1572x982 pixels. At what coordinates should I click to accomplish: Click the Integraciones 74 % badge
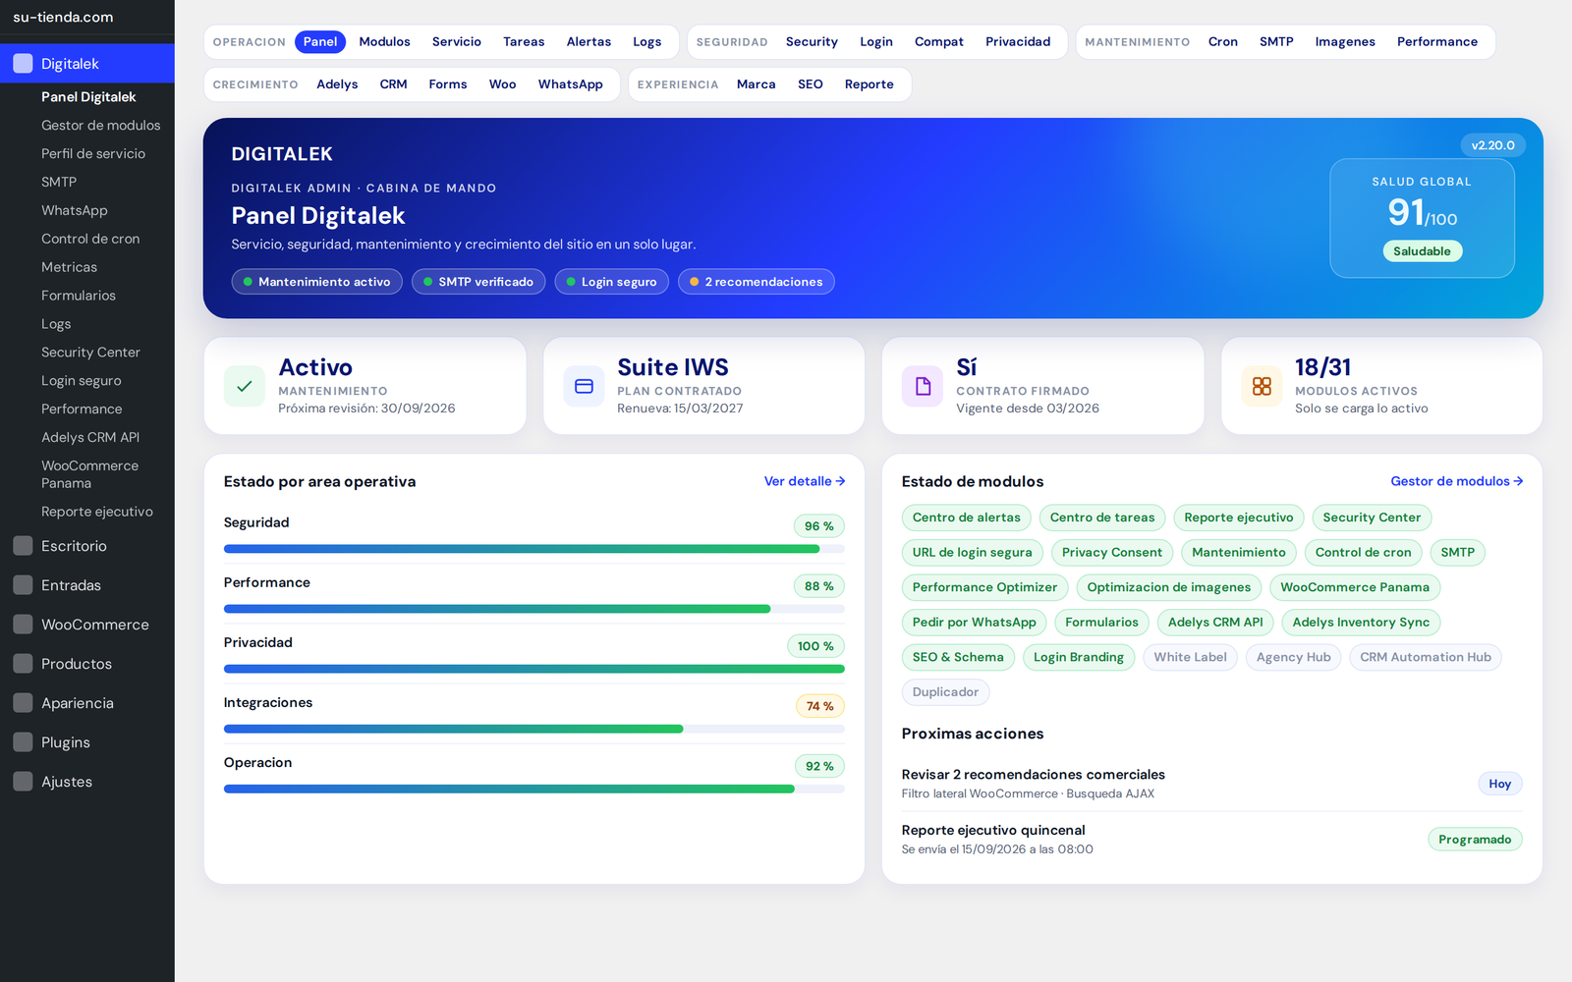click(x=819, y=706)
